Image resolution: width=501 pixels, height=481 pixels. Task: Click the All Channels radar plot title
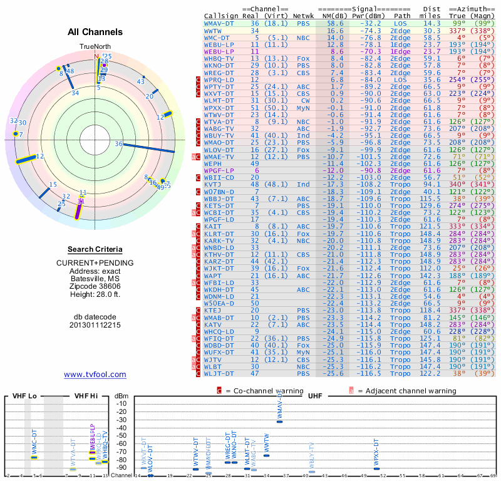[95, 32]
